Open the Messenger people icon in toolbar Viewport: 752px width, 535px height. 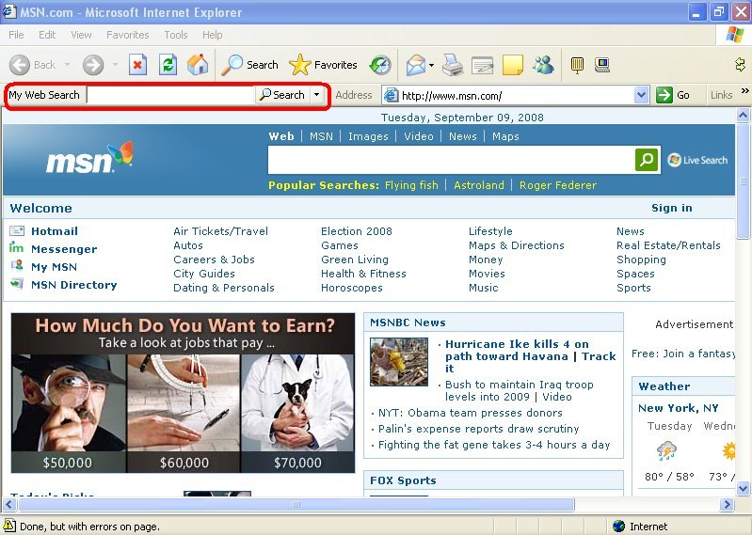tap(543, 65)
